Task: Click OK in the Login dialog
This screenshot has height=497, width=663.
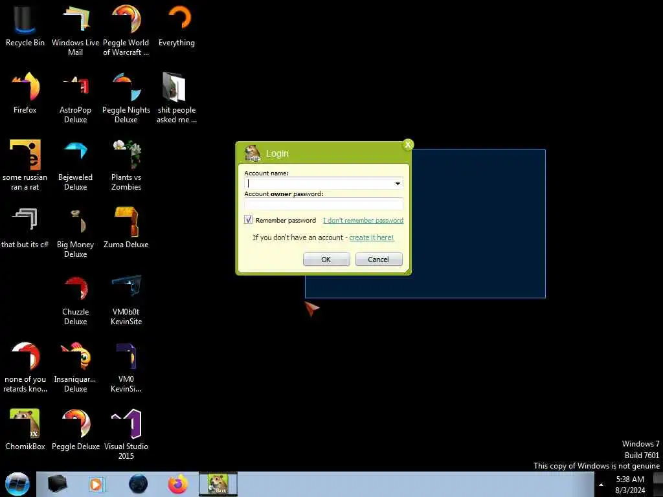Action: (x=326, y=260)
